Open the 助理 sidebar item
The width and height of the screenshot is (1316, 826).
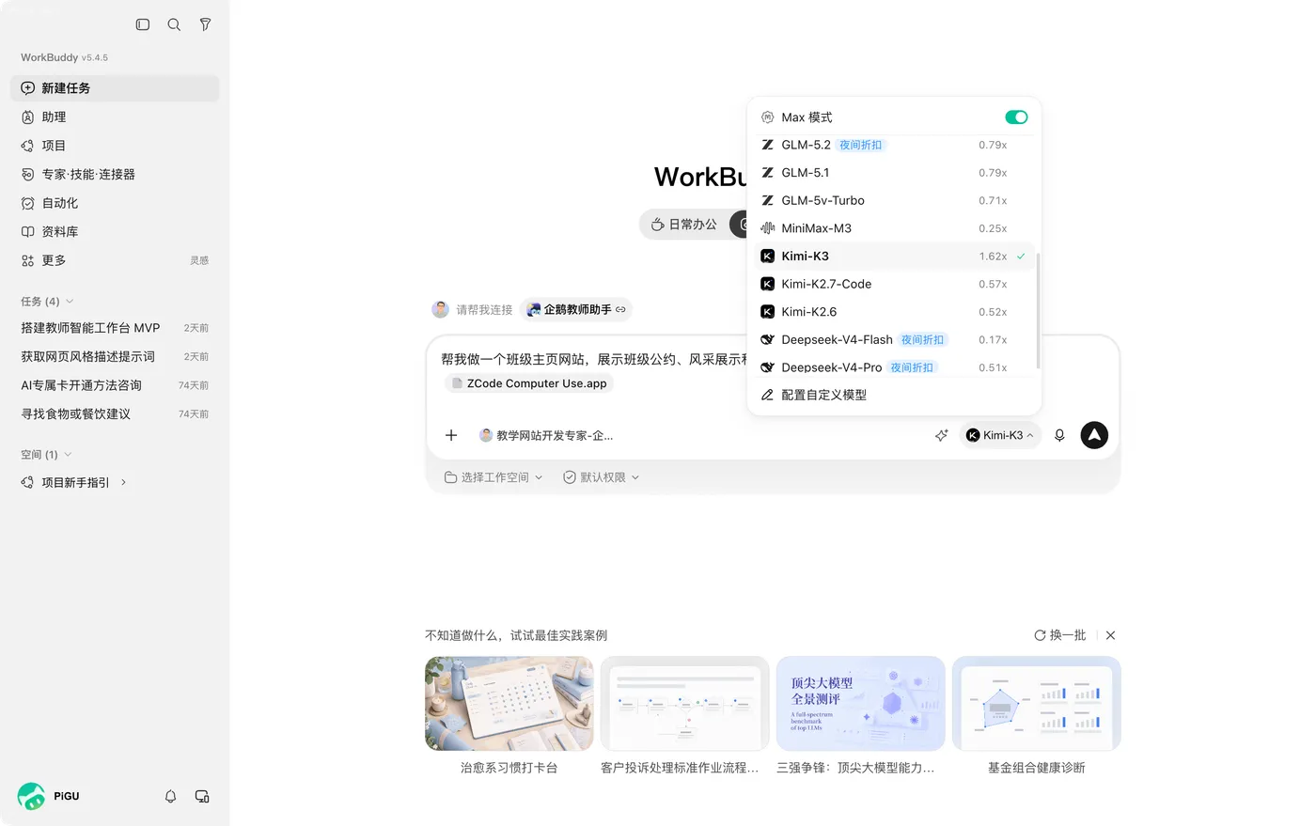115,117
